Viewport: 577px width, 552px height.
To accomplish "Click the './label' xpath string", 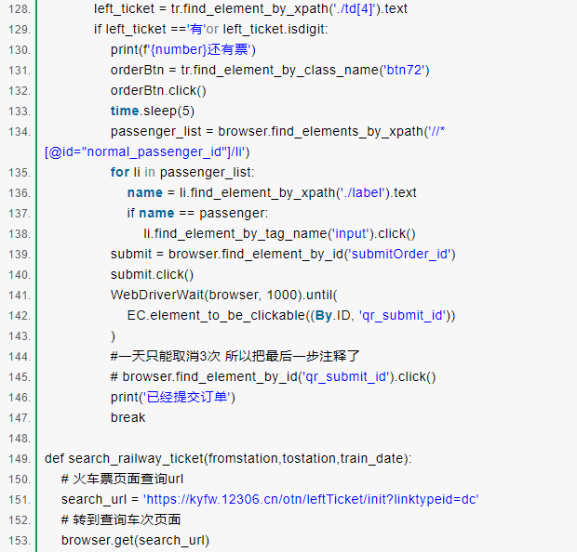I will pyautogui.click(x=362, y=193).
